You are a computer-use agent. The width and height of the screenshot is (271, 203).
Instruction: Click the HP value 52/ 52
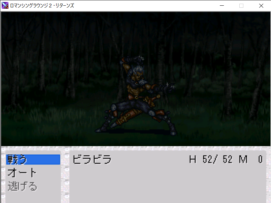click(217, 159)
